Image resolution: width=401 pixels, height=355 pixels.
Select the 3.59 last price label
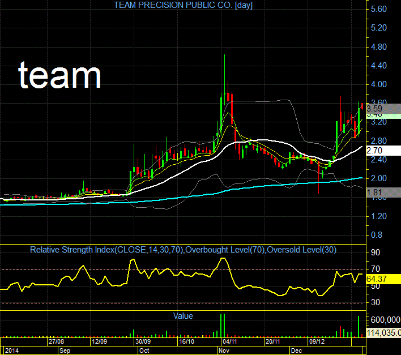383,108
